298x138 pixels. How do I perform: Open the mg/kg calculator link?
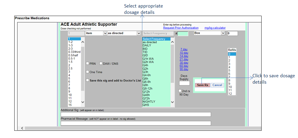215,28
